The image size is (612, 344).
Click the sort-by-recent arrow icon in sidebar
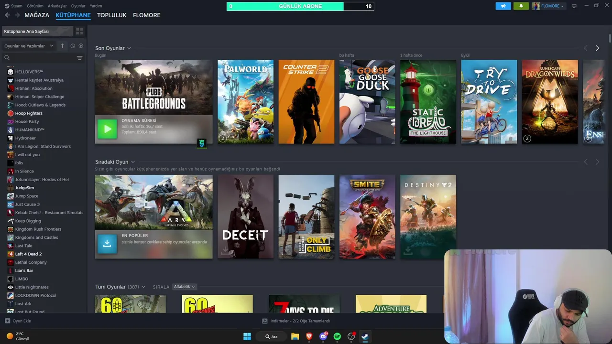click(x=62, y=46)
